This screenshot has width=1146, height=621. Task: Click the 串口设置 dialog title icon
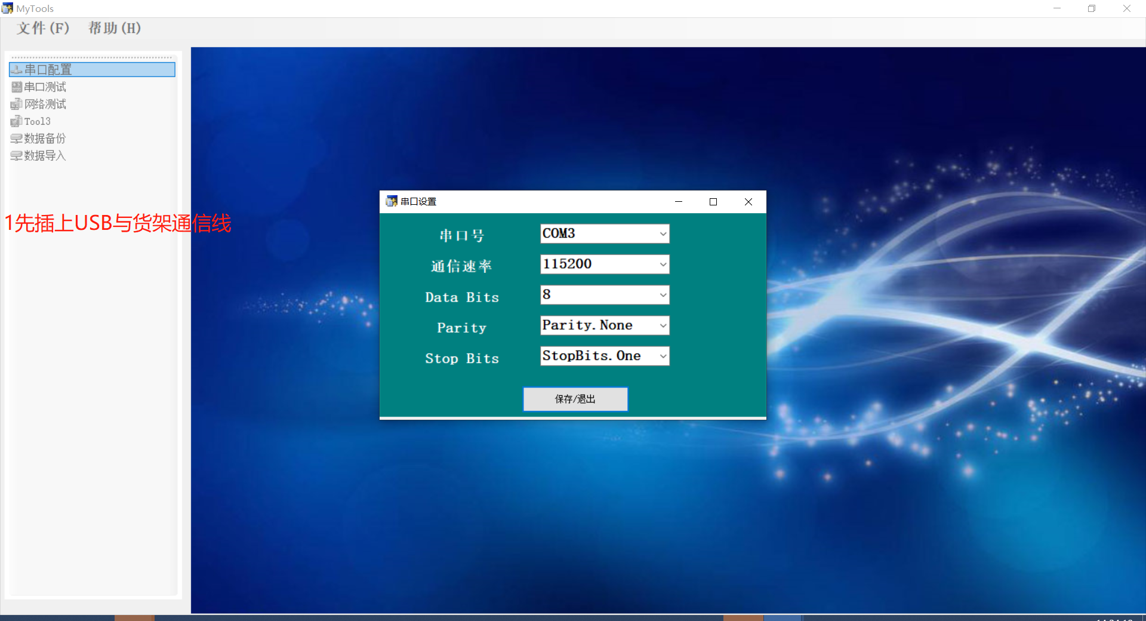pyautogui.click(x=391, y=202)
